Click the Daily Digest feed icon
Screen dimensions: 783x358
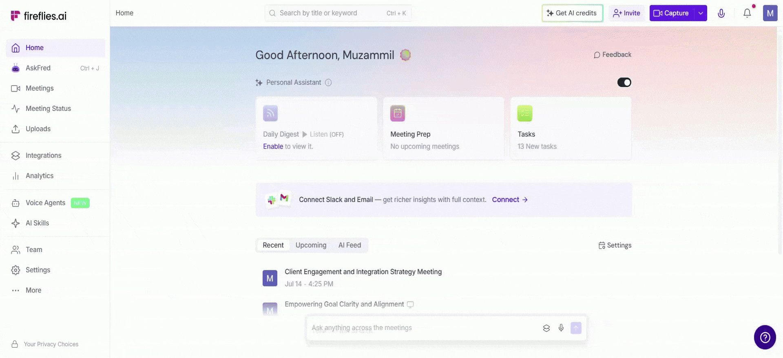point(270,113)
